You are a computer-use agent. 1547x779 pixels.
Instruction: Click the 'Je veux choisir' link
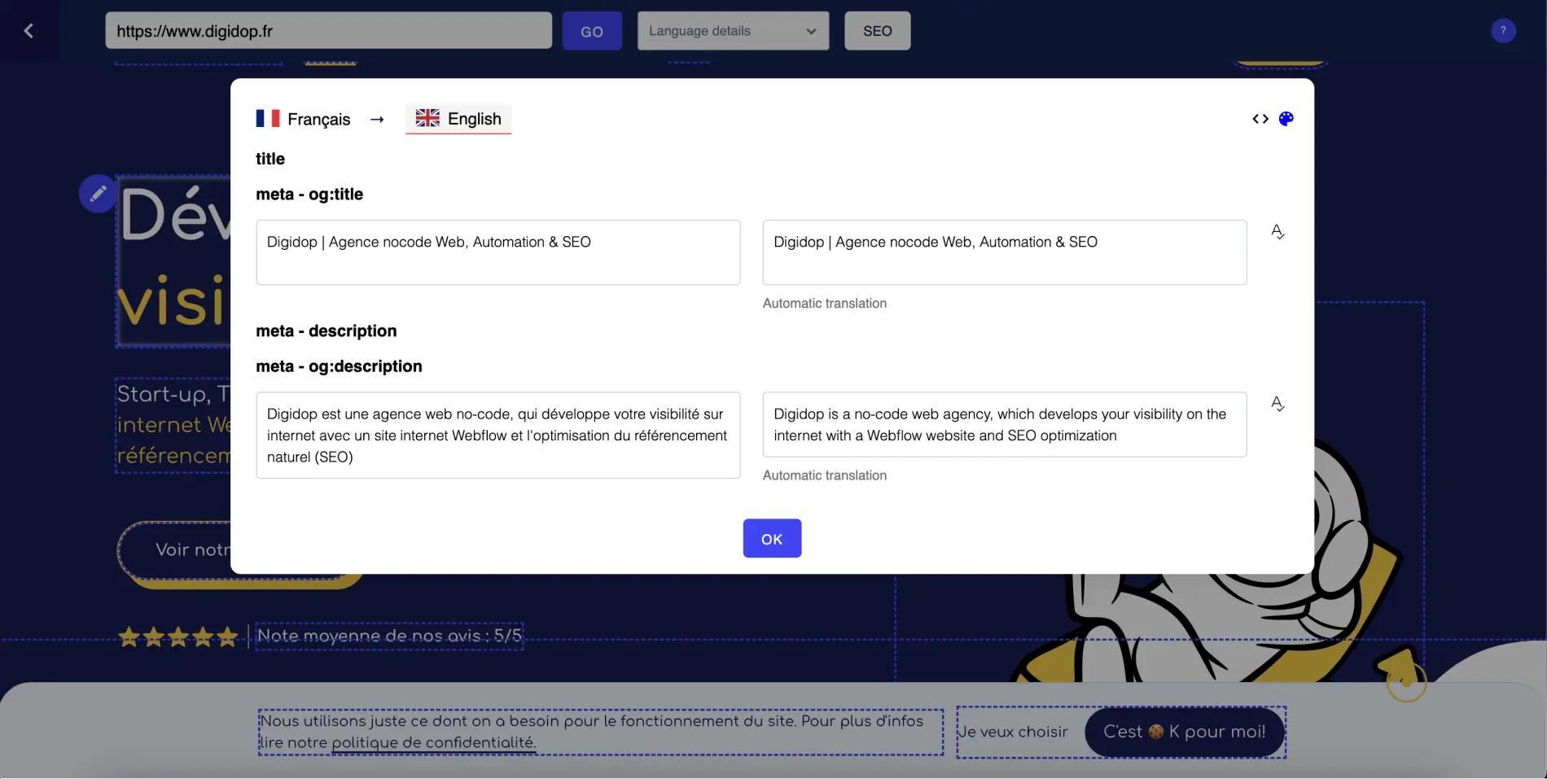(x=1013, y=732)
